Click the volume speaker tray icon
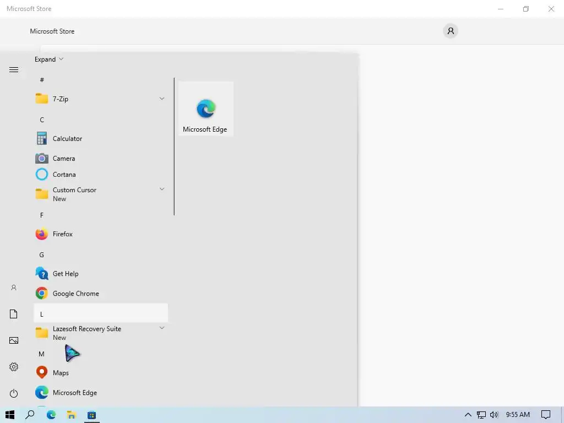Image resolution: width=564 pixels, height=423 pixels. [x=494, y=415]
